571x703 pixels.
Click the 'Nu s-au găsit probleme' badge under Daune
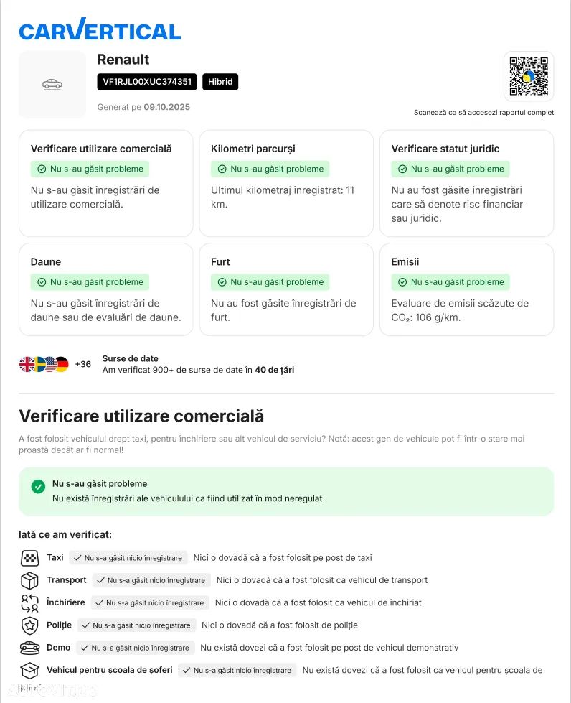pos(90,282)
